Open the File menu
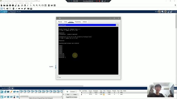Image resolution: width=177 pixels, height=99 pixels. (1, 3)
